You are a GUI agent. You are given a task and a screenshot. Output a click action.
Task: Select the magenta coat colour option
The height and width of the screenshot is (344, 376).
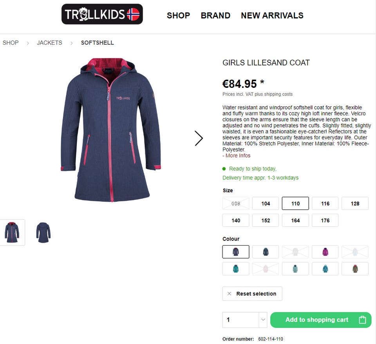(x=325, y=252)
